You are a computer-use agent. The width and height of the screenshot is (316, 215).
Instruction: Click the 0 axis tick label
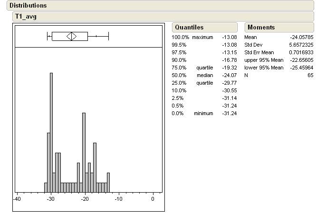click(153, 199)
